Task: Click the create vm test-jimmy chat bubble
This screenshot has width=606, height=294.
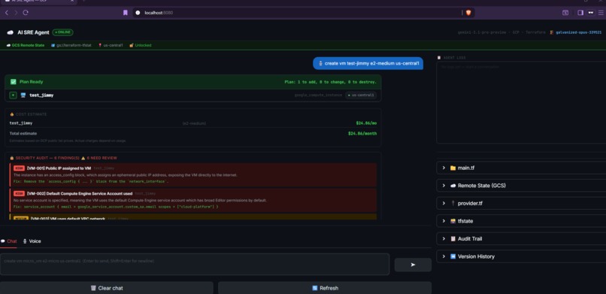Action: click(x=368, y=63)
